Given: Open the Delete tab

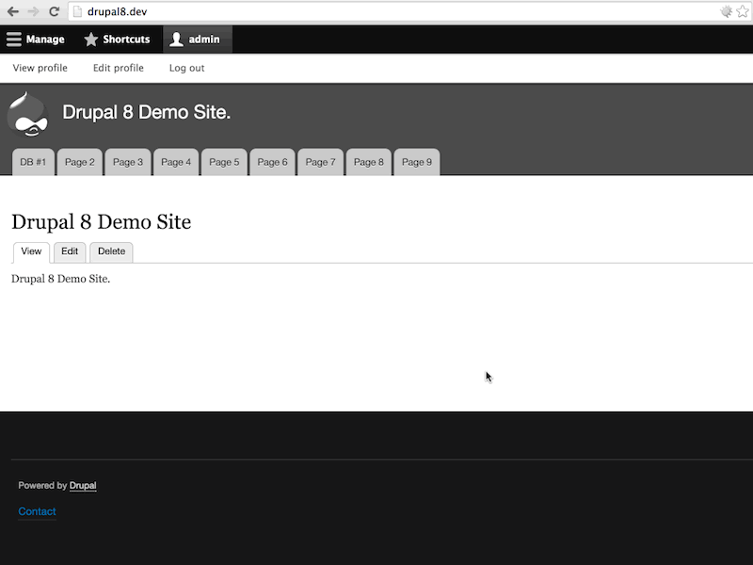Looking at the screenshot, I should coord(111,251).
